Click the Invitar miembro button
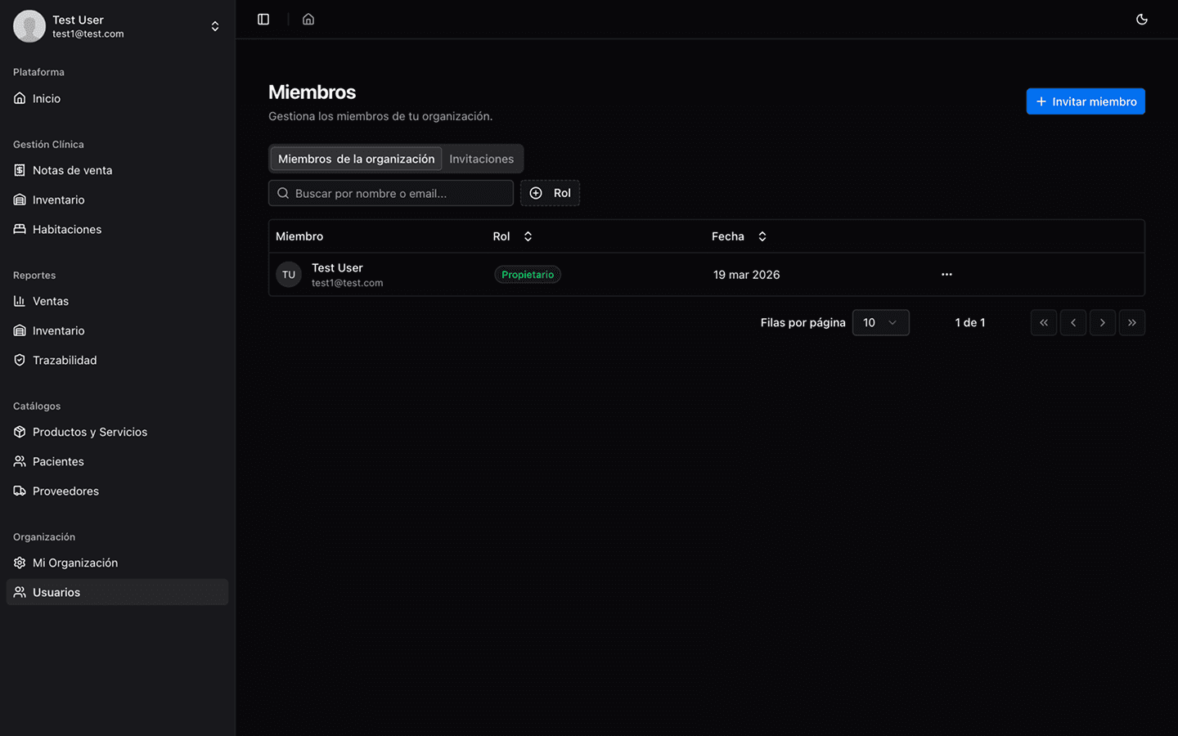The image size is (1178, 736). click(1086, 101)
